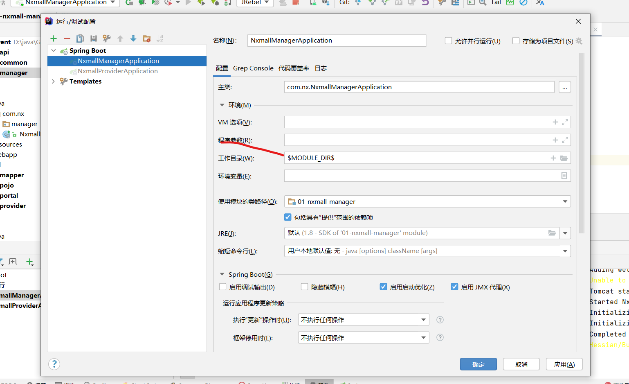Show help for on-update action option

440,320
